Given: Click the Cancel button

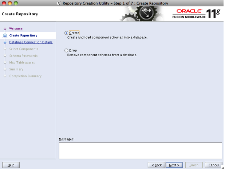Looking at the screenshot, I should coord(213,165).
